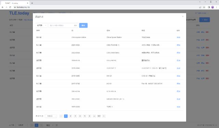View site info via the lock icon

click(15, 7)
